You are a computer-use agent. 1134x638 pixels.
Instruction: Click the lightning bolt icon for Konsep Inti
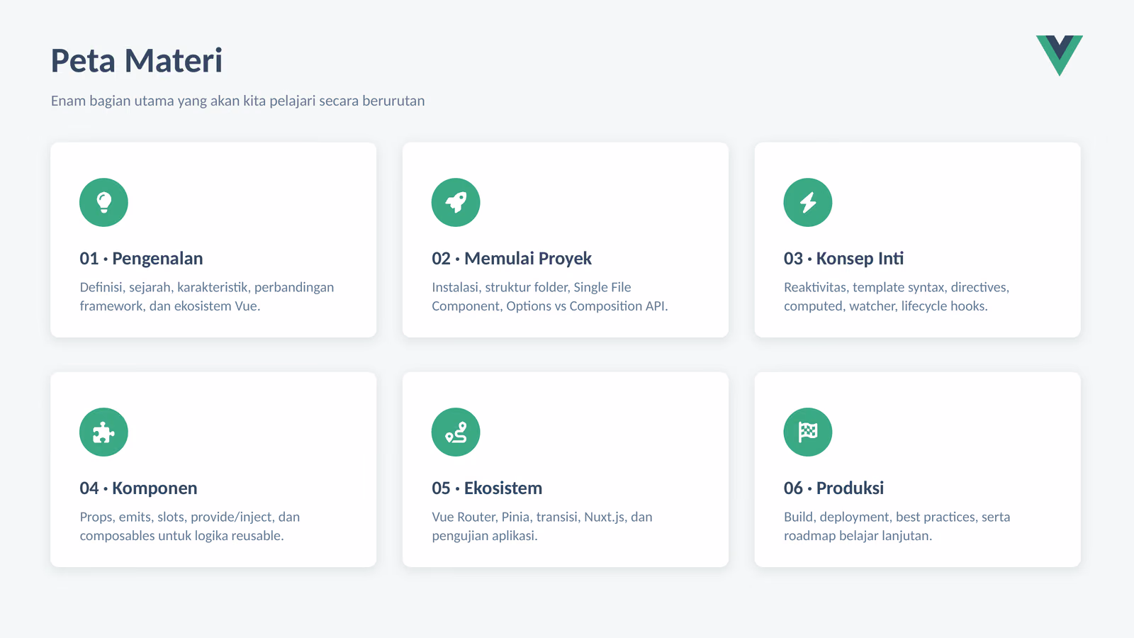pyautogui.click(x=808, y=202)
